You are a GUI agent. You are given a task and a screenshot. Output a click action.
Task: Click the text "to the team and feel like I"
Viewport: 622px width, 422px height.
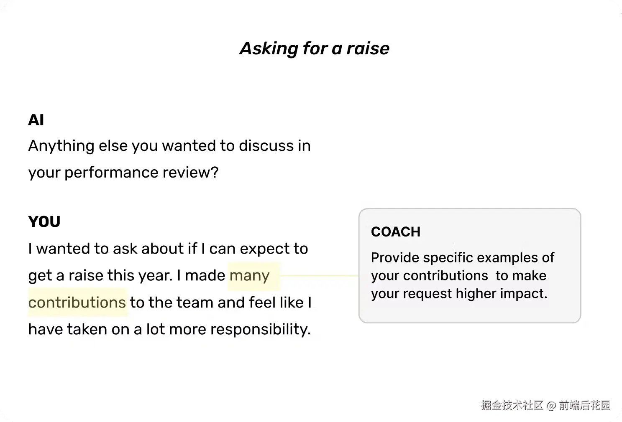pos(221,303)
